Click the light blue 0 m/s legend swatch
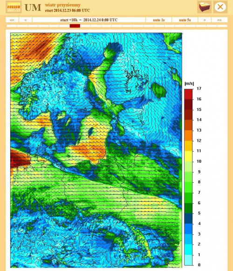The width and height of the screenshot is (233, 271). [188, 260]
